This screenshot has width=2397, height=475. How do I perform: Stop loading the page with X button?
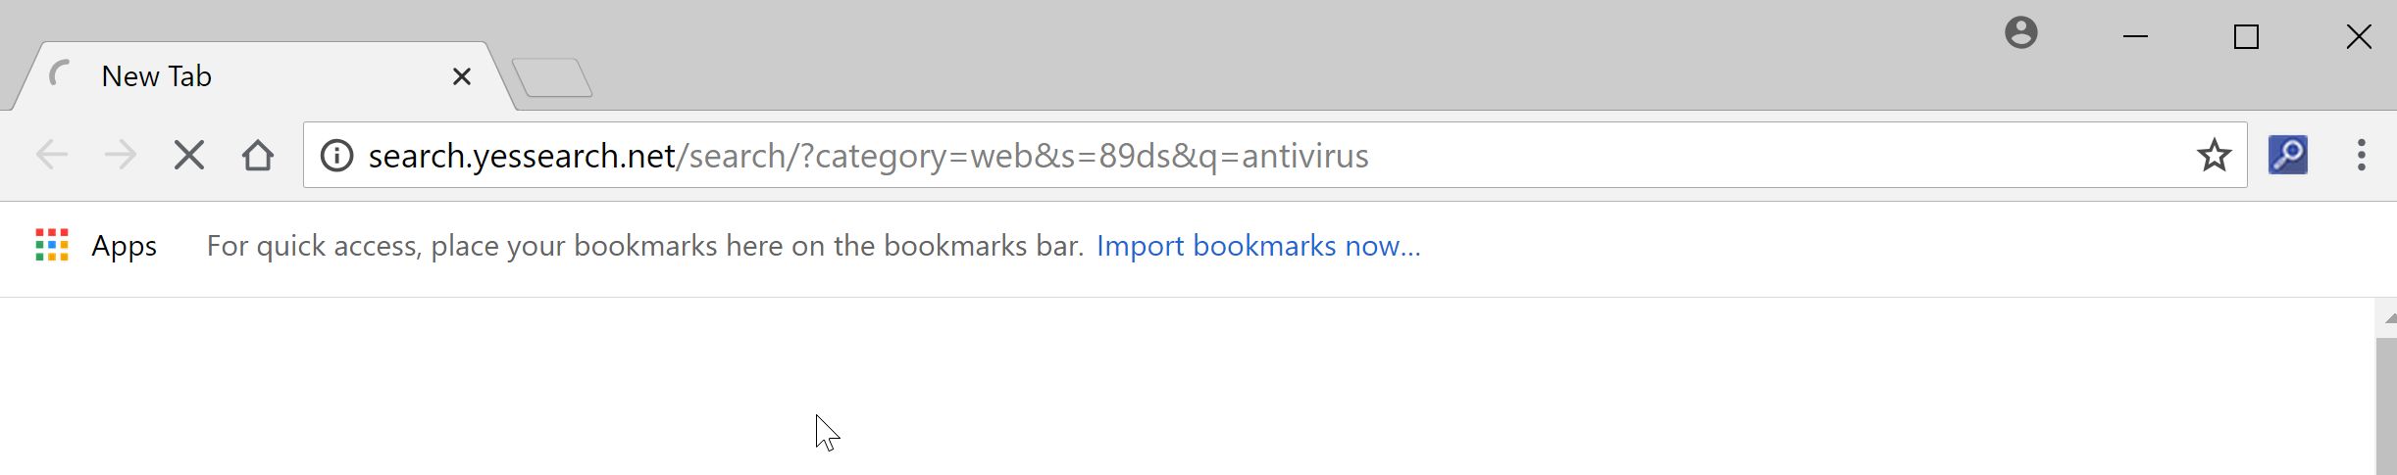[189, 155]
